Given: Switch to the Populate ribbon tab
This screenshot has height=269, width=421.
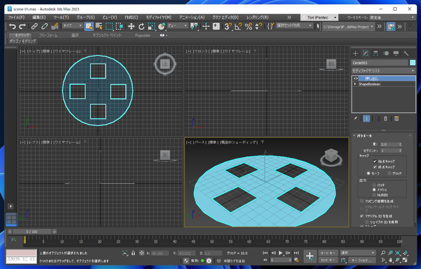Looking at the screenshot, I should 143,35.
